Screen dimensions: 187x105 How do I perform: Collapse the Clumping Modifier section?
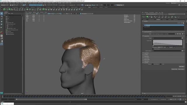click(x=143, y=32)
